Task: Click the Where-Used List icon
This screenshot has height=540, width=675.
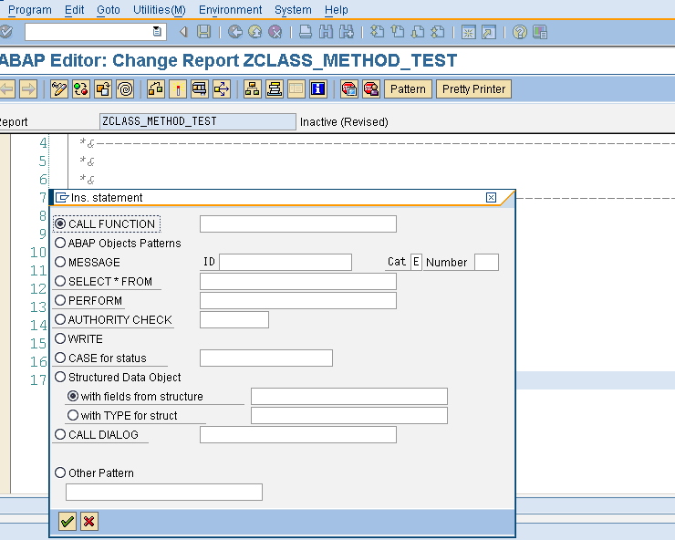Action: click(222, 89)
